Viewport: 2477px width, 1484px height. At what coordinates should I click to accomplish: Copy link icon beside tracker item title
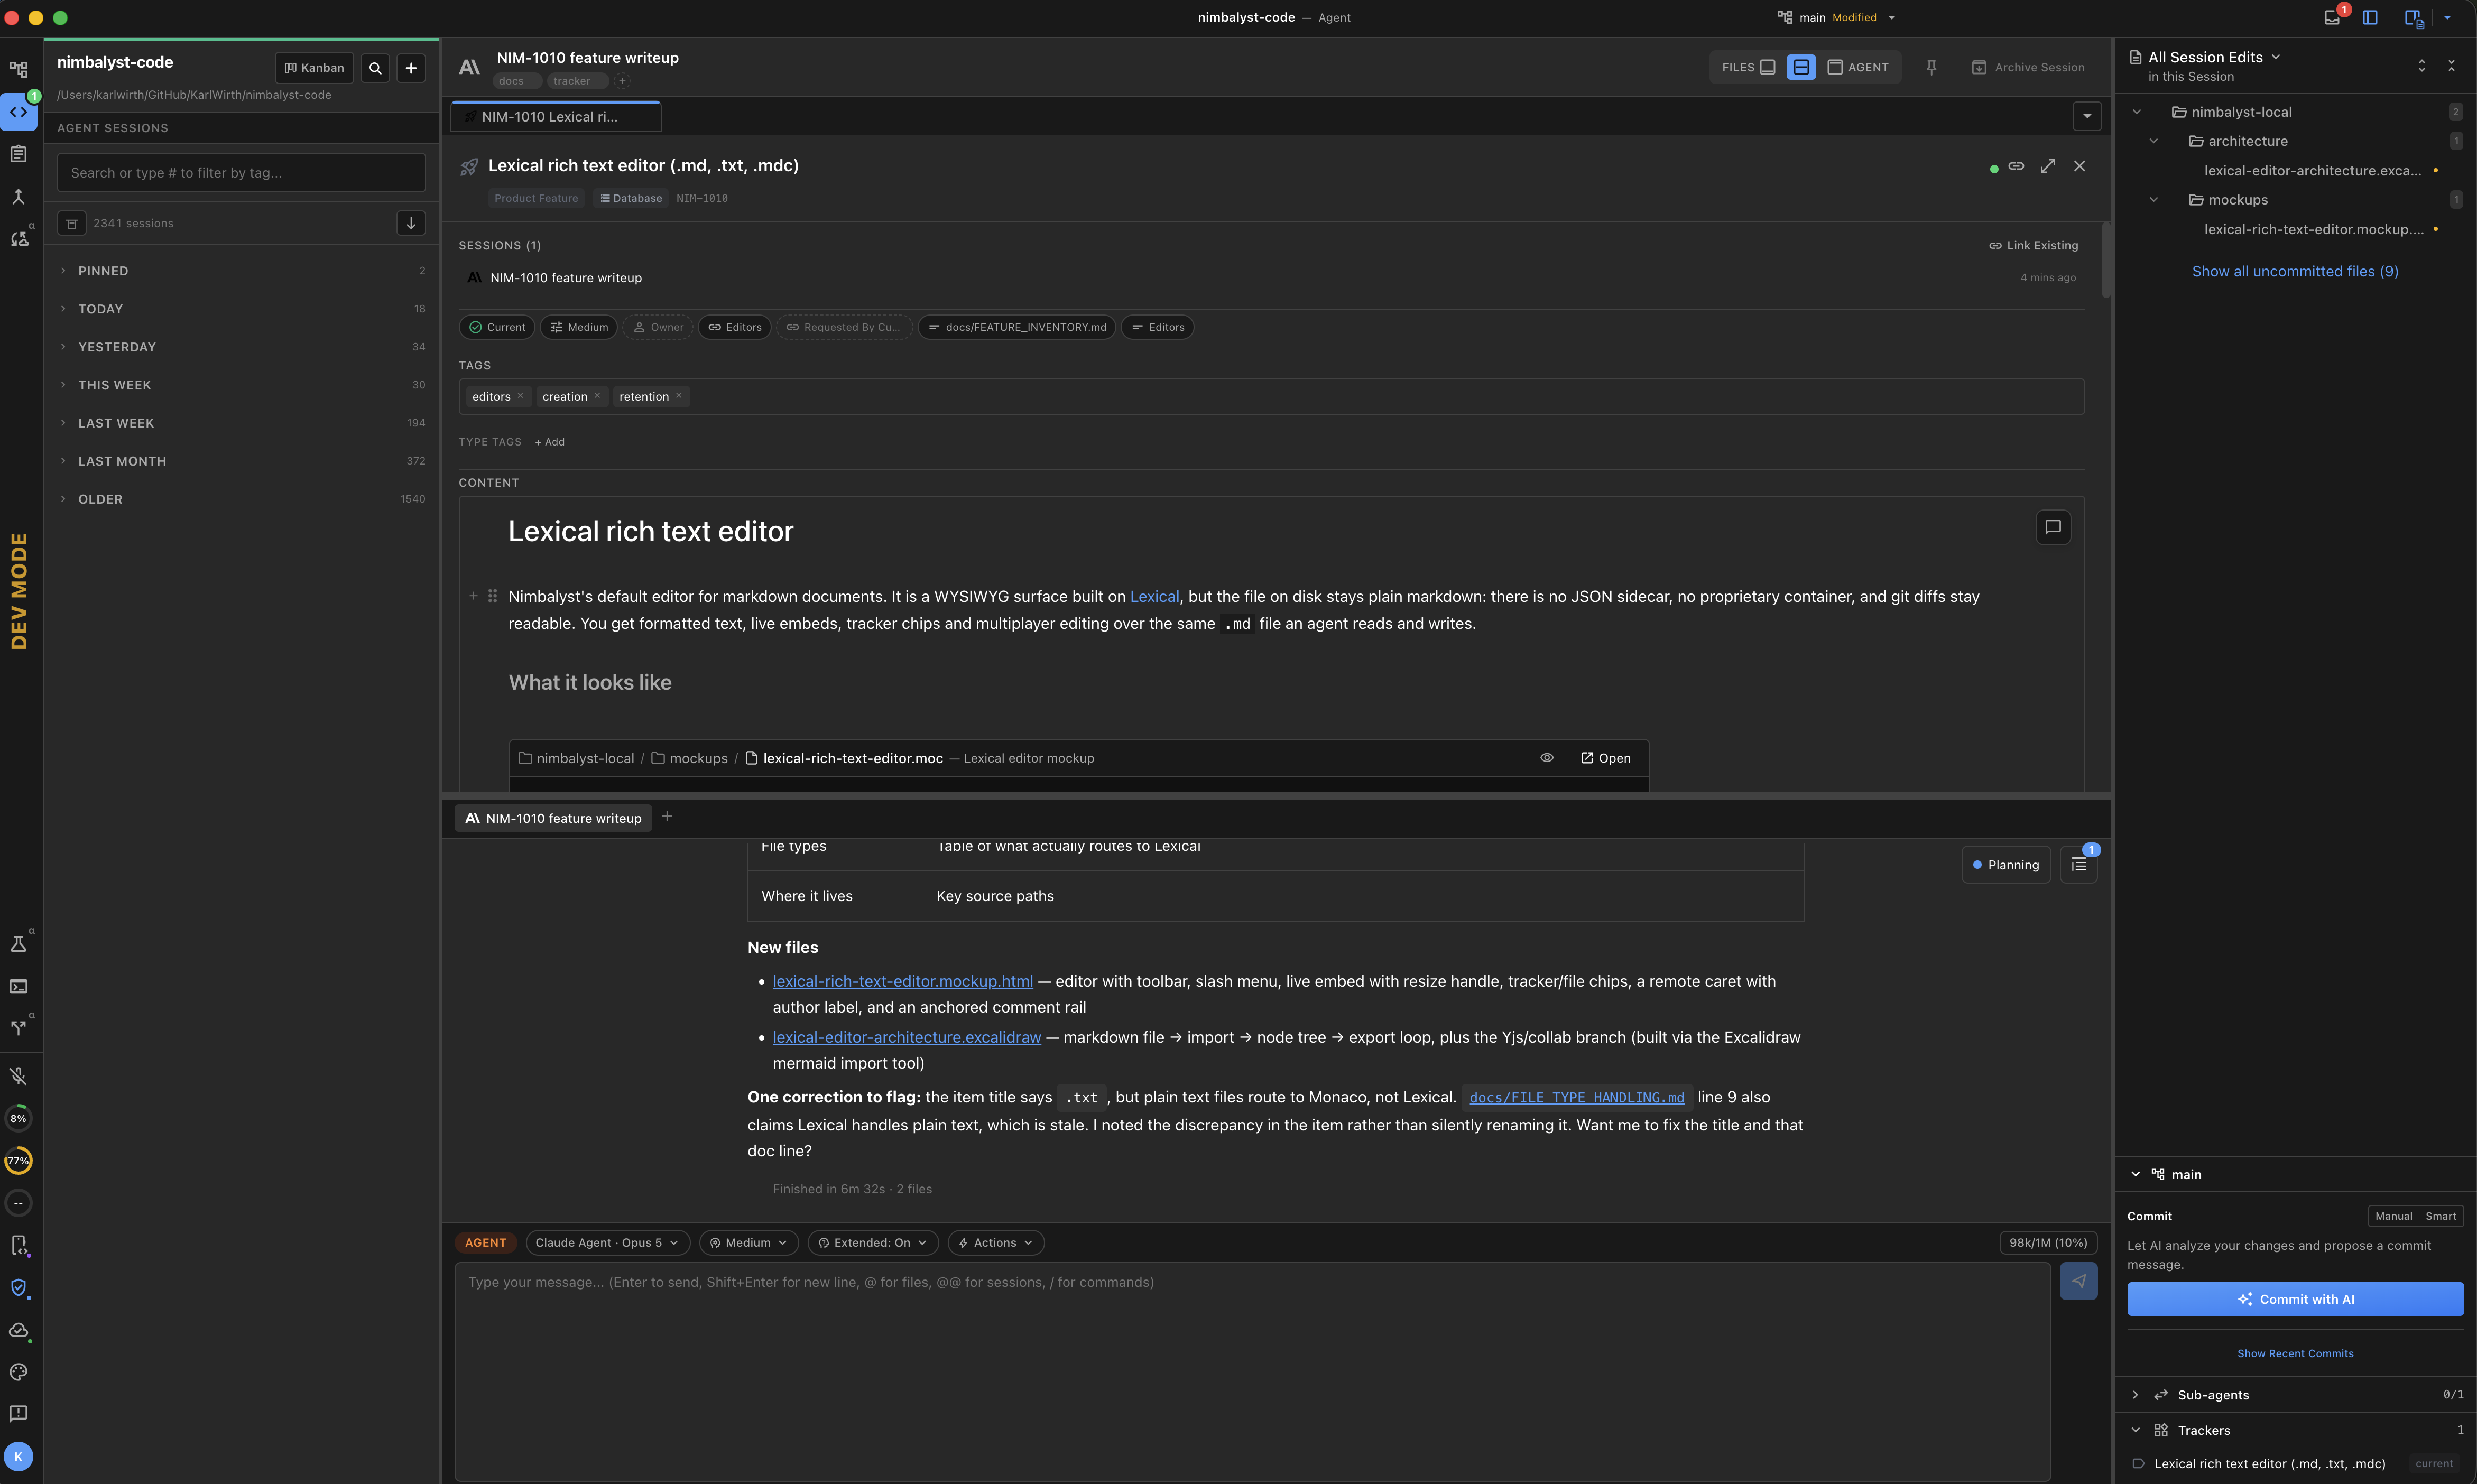[2016, 166]
